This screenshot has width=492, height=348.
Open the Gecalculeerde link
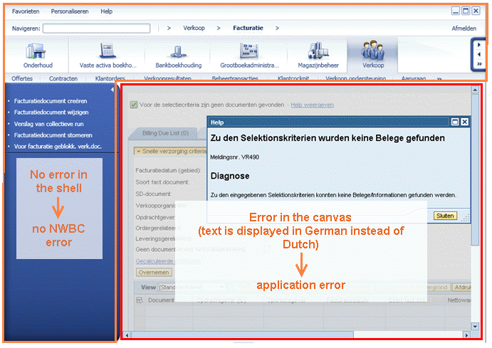[155, 261]
